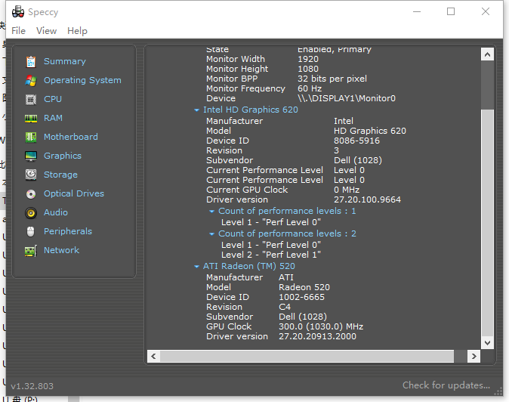Screen dimensions: 509x402
Task: Click the Graphics monitor icon
Action: point(31,156)
